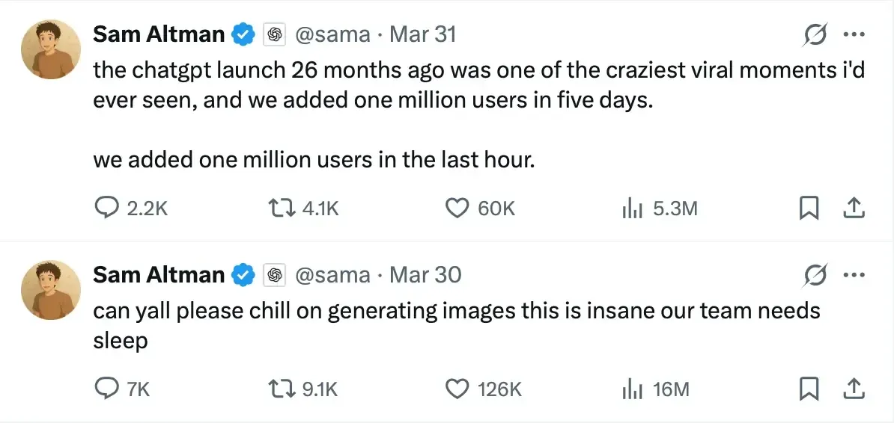Image resolution: width=894 pixels, height=423 pixels.
Task: View analytics showing 16M views
Action: [633, 389]
